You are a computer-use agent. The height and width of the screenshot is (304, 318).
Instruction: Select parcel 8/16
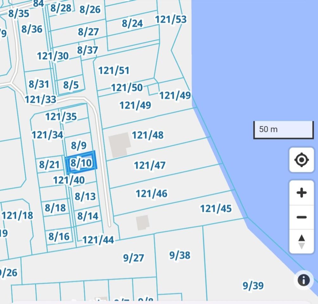point(59,236)
